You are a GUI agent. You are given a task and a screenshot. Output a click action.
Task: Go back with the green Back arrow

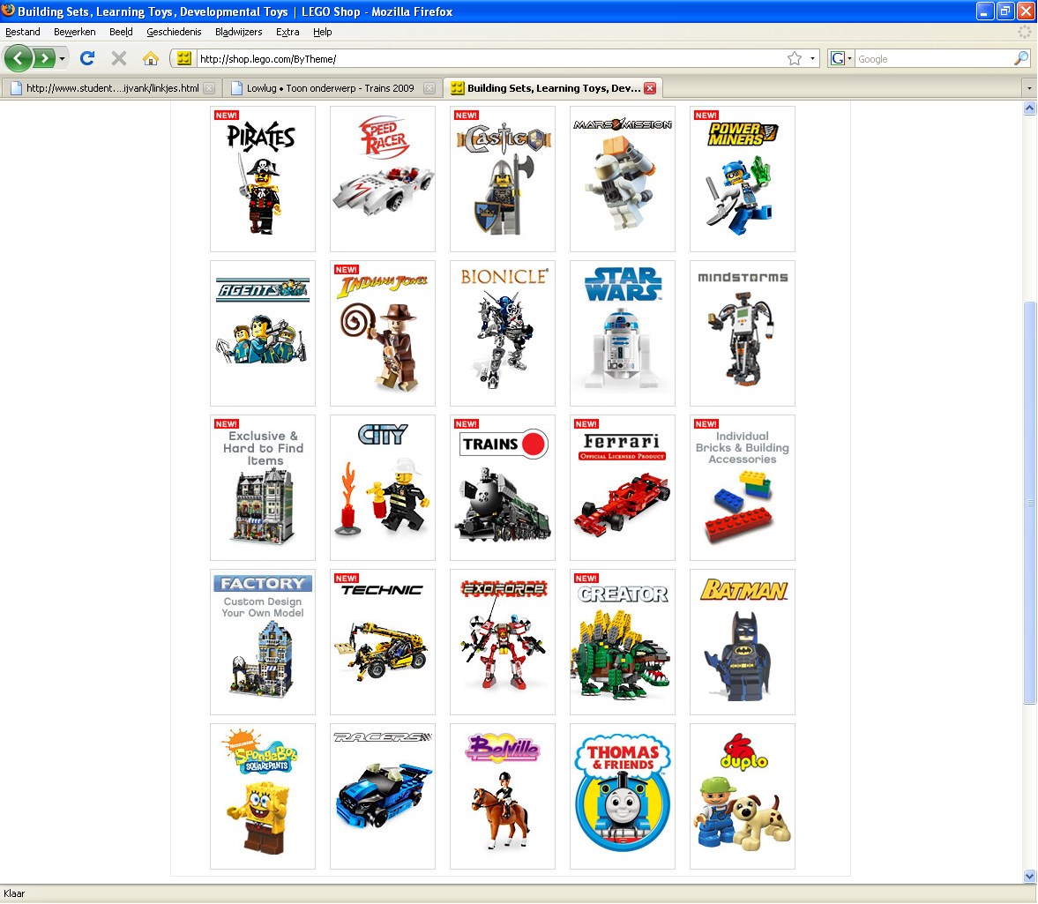click(19, 59)
